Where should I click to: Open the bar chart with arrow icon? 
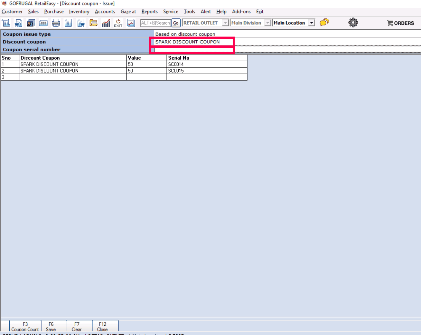(x=106, y=23)
